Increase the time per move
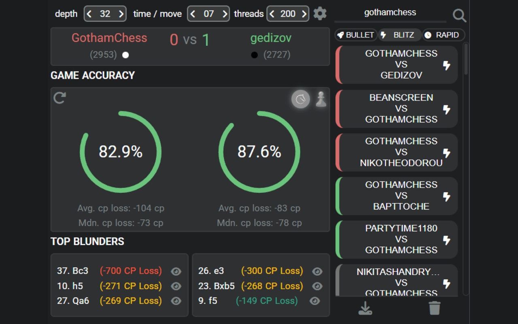The width and height of the screenshot is (518, 324). click(224, 14)
